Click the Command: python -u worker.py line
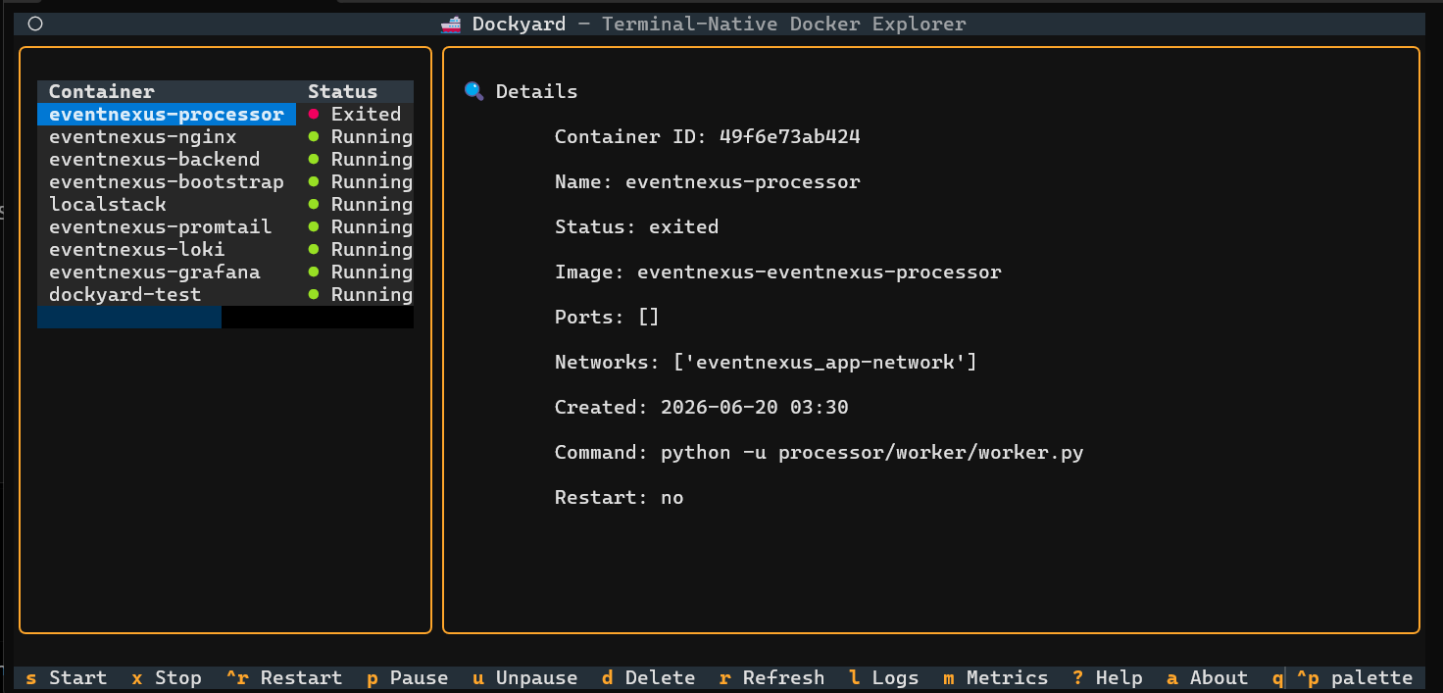1443x693 pixels. click(820, 453)
